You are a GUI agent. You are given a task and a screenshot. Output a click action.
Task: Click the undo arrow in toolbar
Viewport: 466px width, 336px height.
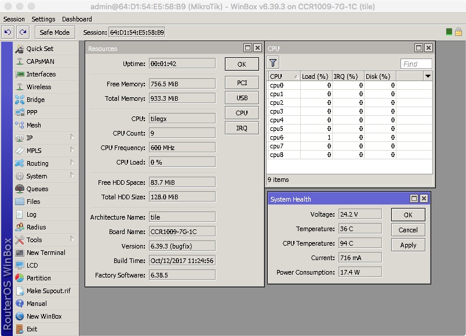click(x=8, y=32)
